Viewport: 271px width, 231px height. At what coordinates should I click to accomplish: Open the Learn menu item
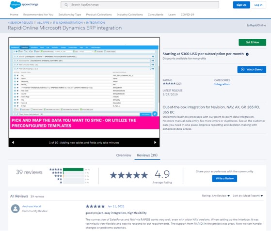(x=172, y=15)
